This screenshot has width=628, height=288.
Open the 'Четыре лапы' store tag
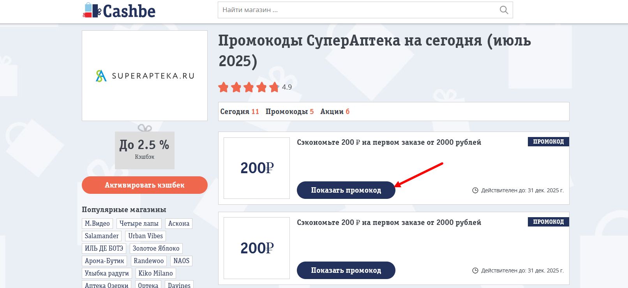coord(139,224)
